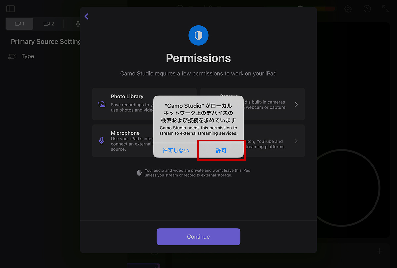This screenshot has height=268, width=397.
Task: Open settings via the gear icon
Action: [x=348, y=9]
